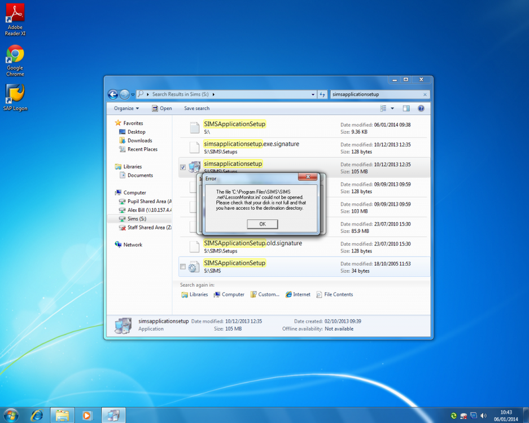Select Computer in the navigation pane
Screen dimensions: 529x423
point(130,192)
